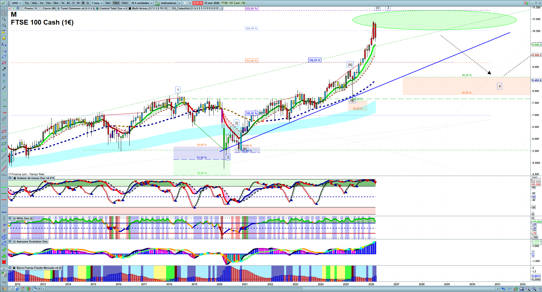Select the text bubble comment tool
This screenshot has height=292, width=542.
pos(4,81)
